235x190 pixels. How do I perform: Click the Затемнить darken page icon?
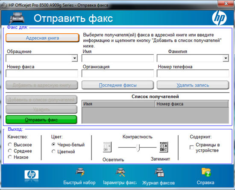pos(164,147)
